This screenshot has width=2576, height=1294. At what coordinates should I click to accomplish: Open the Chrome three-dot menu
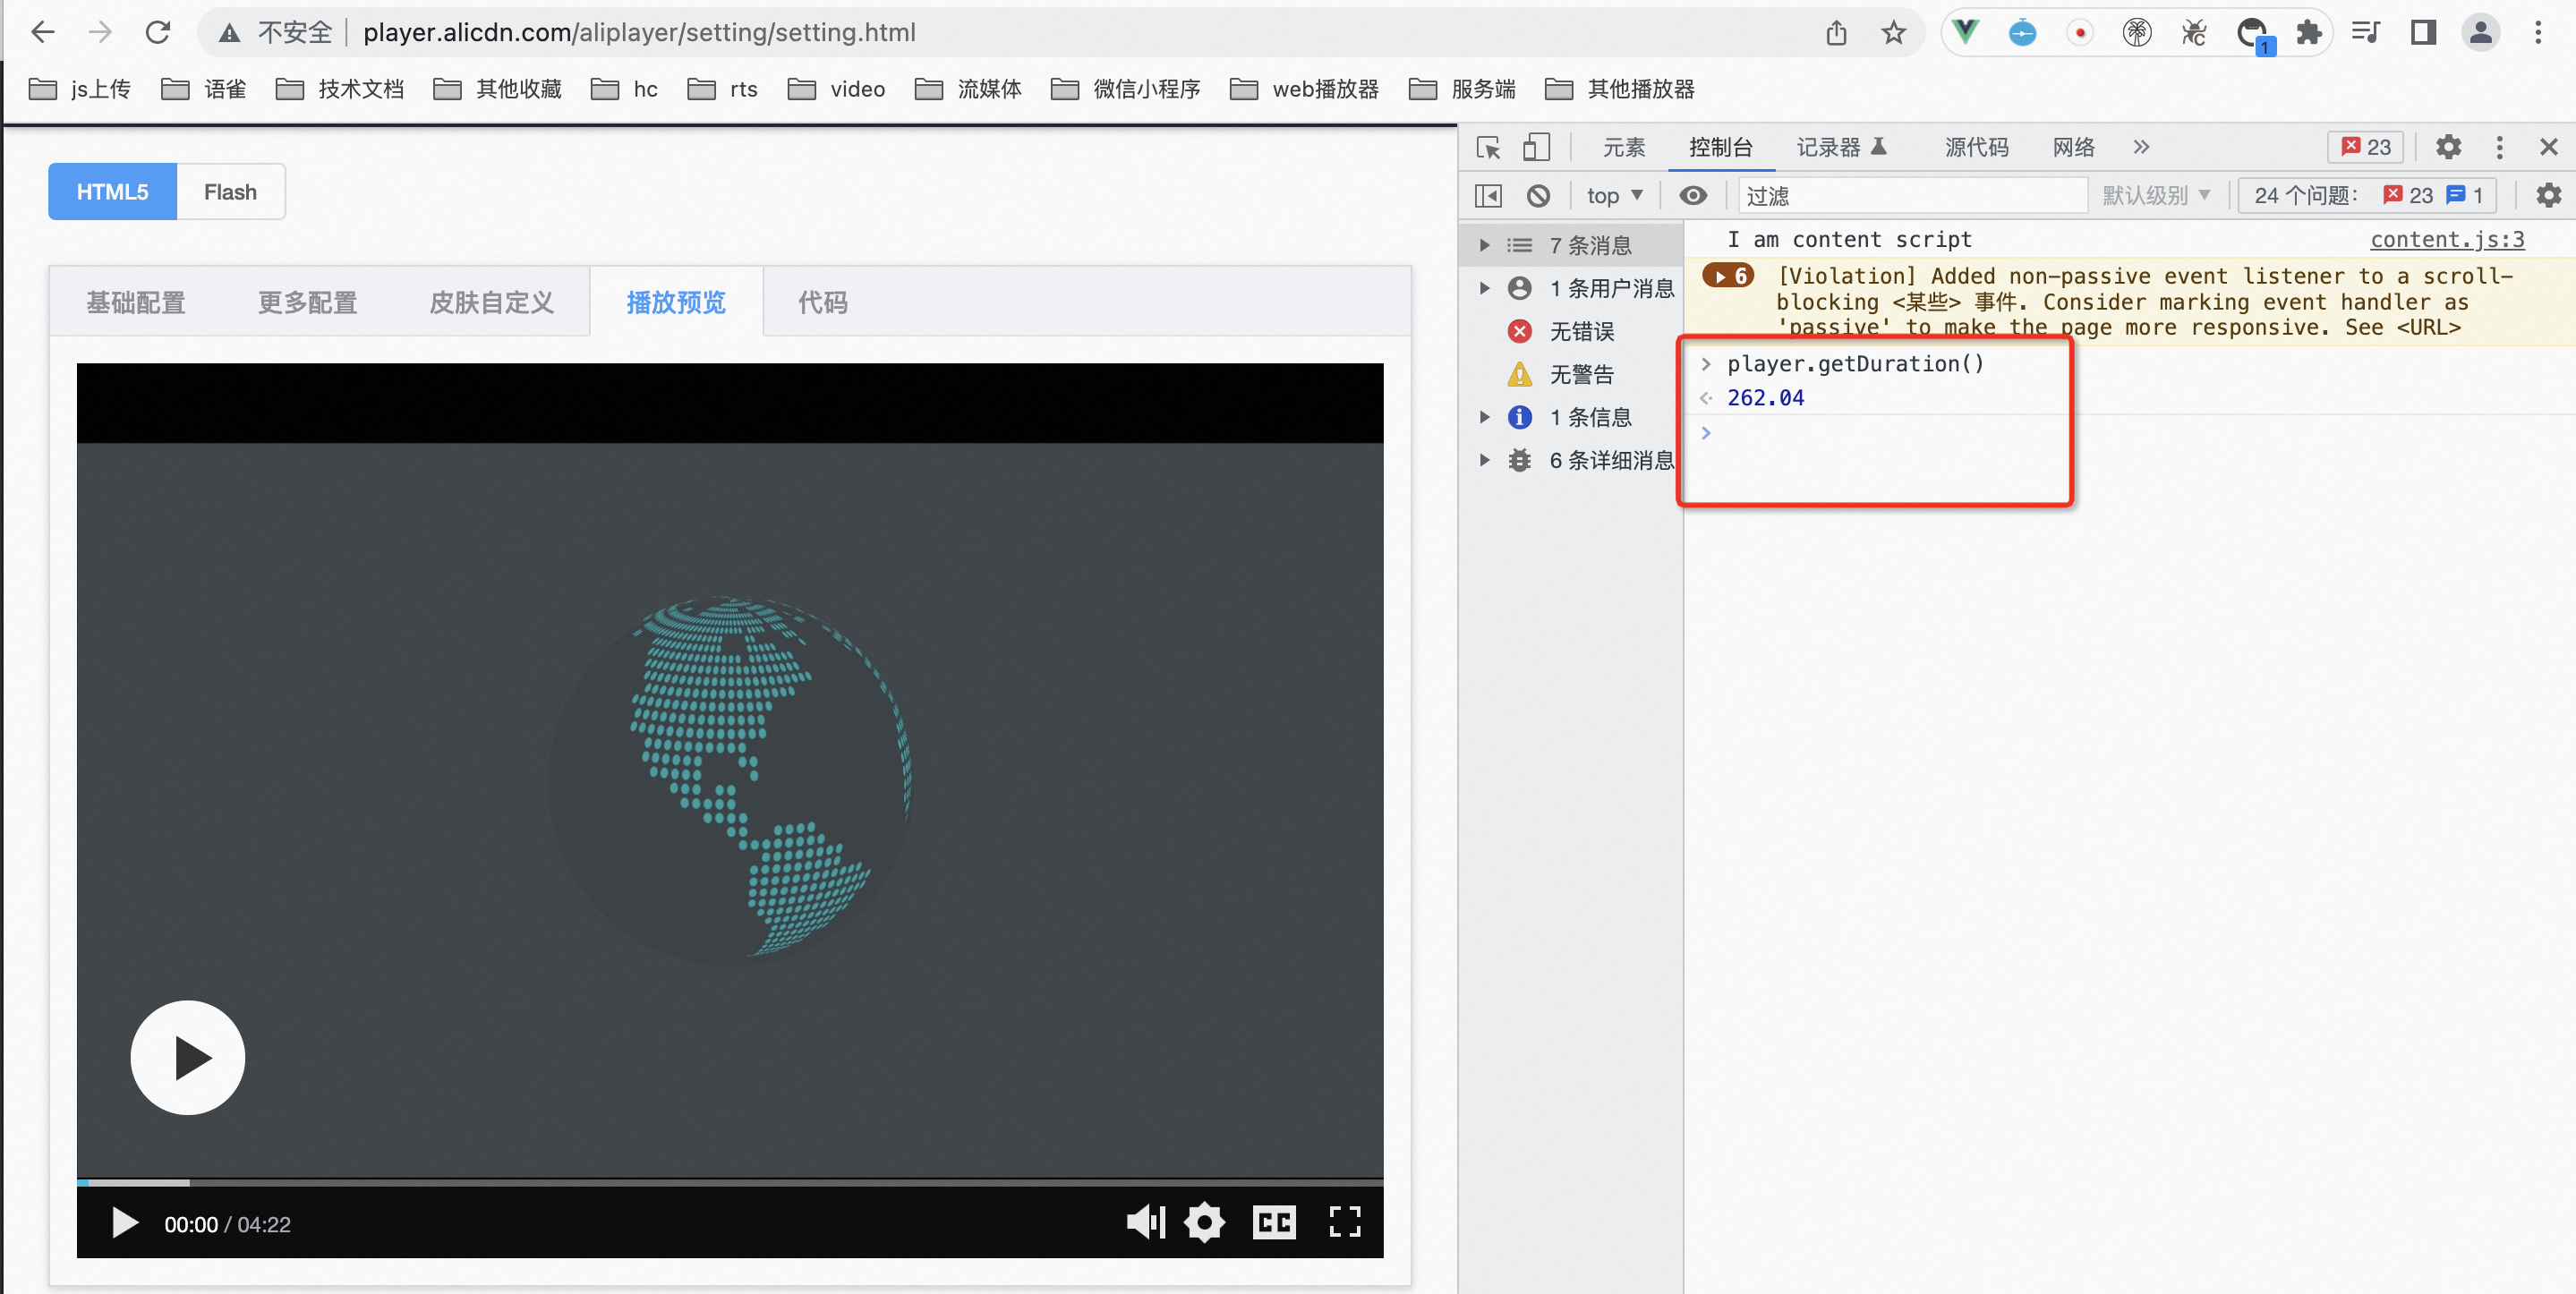pyautogui.click(x=2538, y=33)
